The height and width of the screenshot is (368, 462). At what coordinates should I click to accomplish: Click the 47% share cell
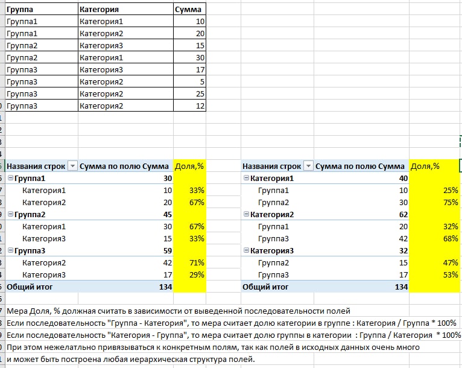tap(434, 262)
